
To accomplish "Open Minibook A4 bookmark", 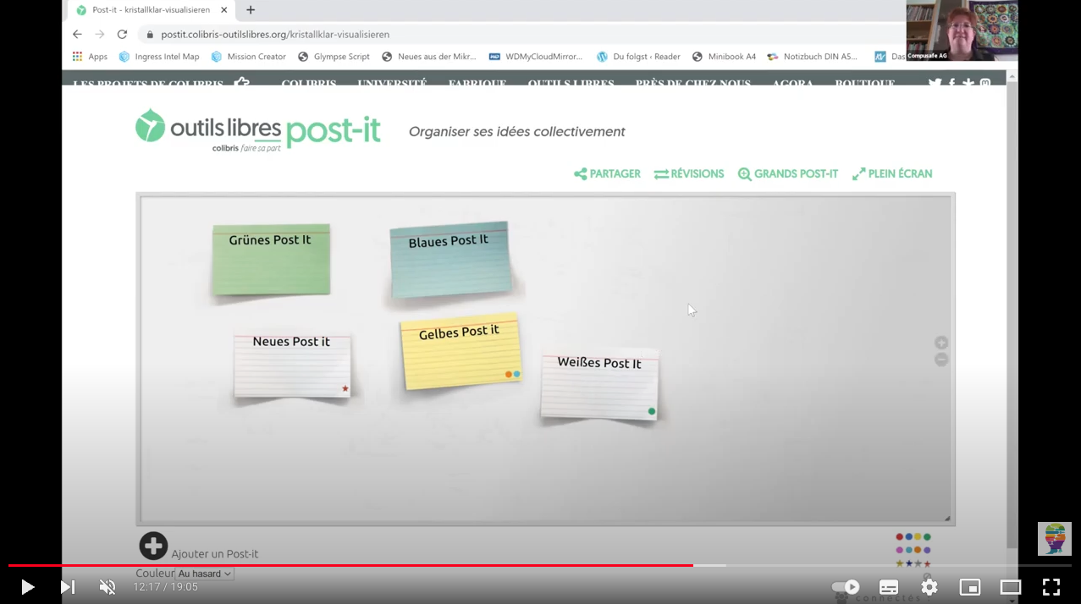I will click(724, 57).
